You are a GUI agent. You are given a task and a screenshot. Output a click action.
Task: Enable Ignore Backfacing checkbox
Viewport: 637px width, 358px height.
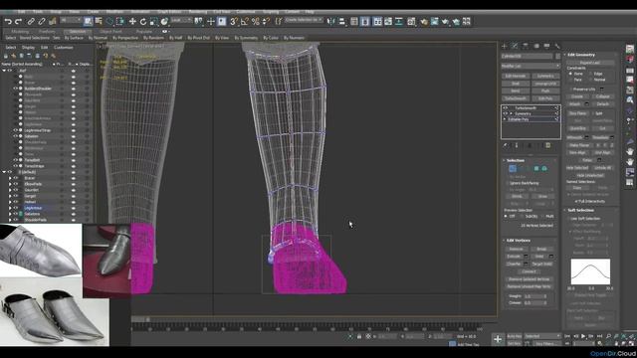coord(507,183)
